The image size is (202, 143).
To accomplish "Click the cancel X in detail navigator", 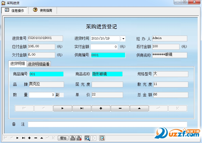I will click(178, 108).
